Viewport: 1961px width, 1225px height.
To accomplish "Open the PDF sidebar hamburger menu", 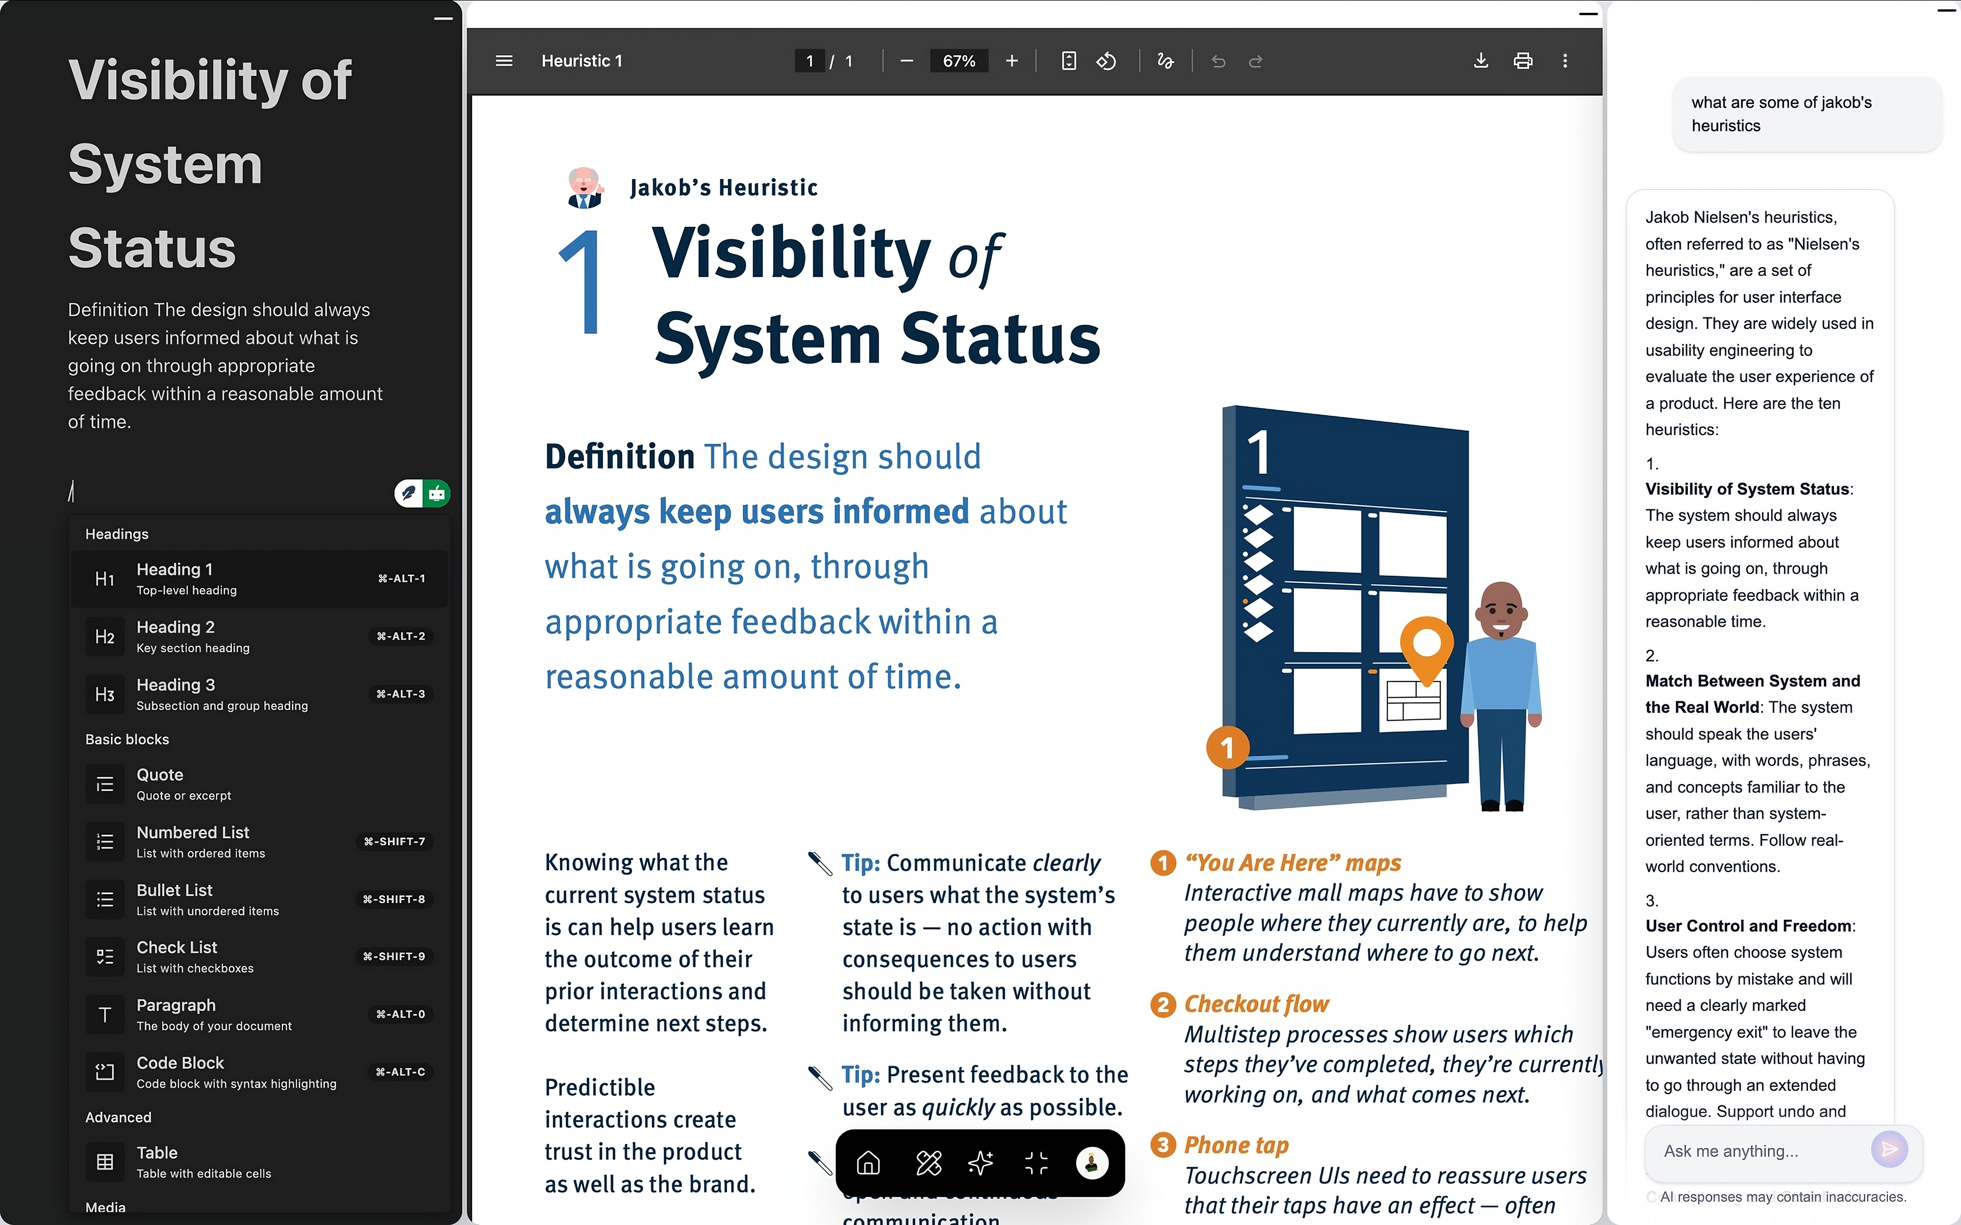I will click(504, 61).
